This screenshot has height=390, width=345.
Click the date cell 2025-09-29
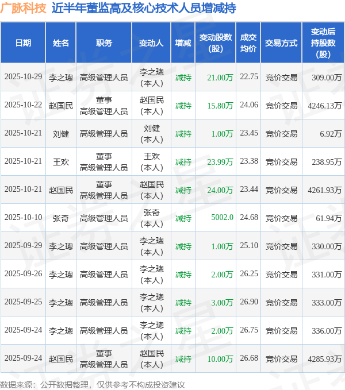pyautogui.click(x=23, y=245)
